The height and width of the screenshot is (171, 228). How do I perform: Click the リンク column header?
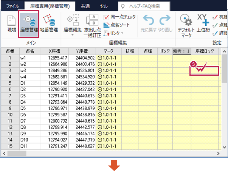pyautogui.click(x=165, y=51)
